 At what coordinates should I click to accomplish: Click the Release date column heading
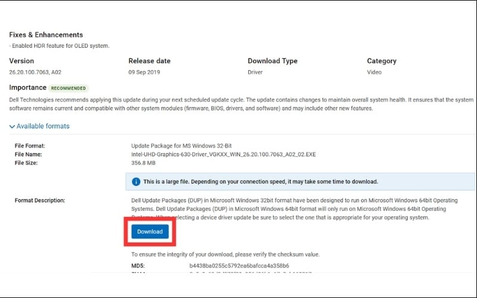tap(149, 61)
